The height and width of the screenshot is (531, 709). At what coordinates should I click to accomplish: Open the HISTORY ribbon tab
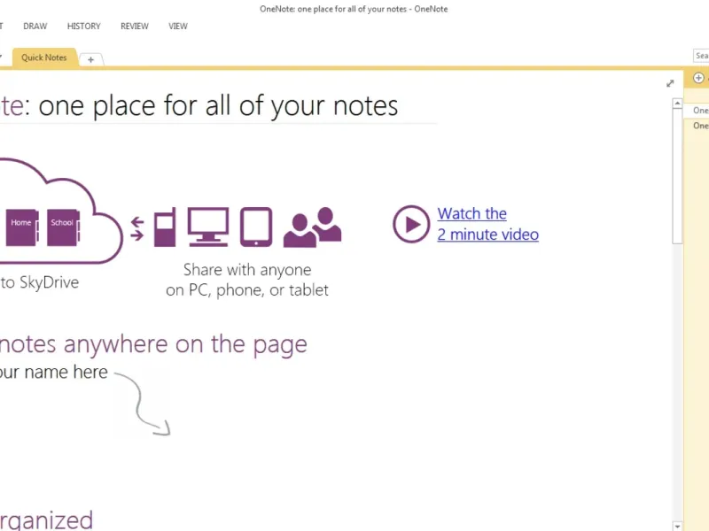click(83, 27)
